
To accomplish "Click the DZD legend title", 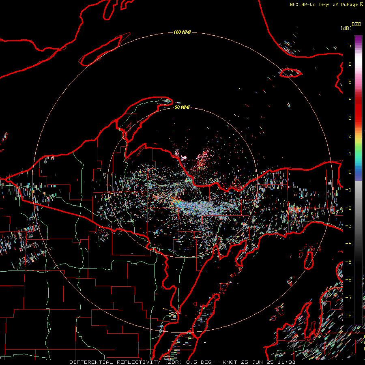I will tap(356, 24).
